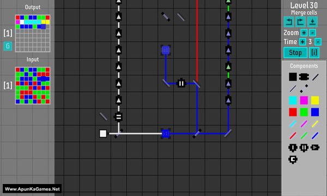Screen dimensions: 327x196
Task: Click the Merge cells subtitle
Action: point(304,13)
